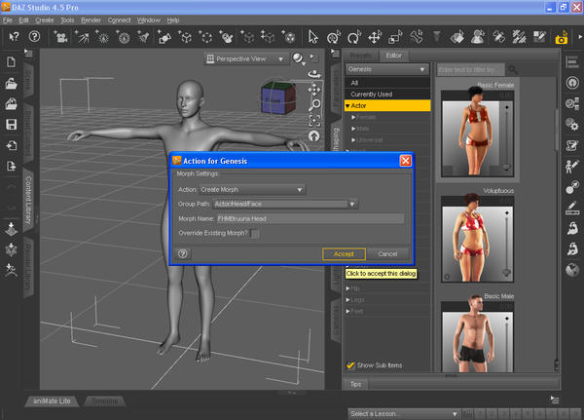Image resolution: width=584 pixels, height=420 pixels.
Task: Click the Cancel button in the dialog
Action: [387, 254]
